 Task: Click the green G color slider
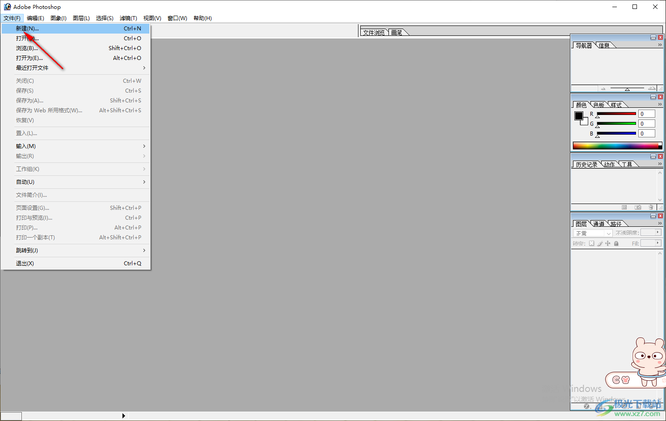point(616,123)
